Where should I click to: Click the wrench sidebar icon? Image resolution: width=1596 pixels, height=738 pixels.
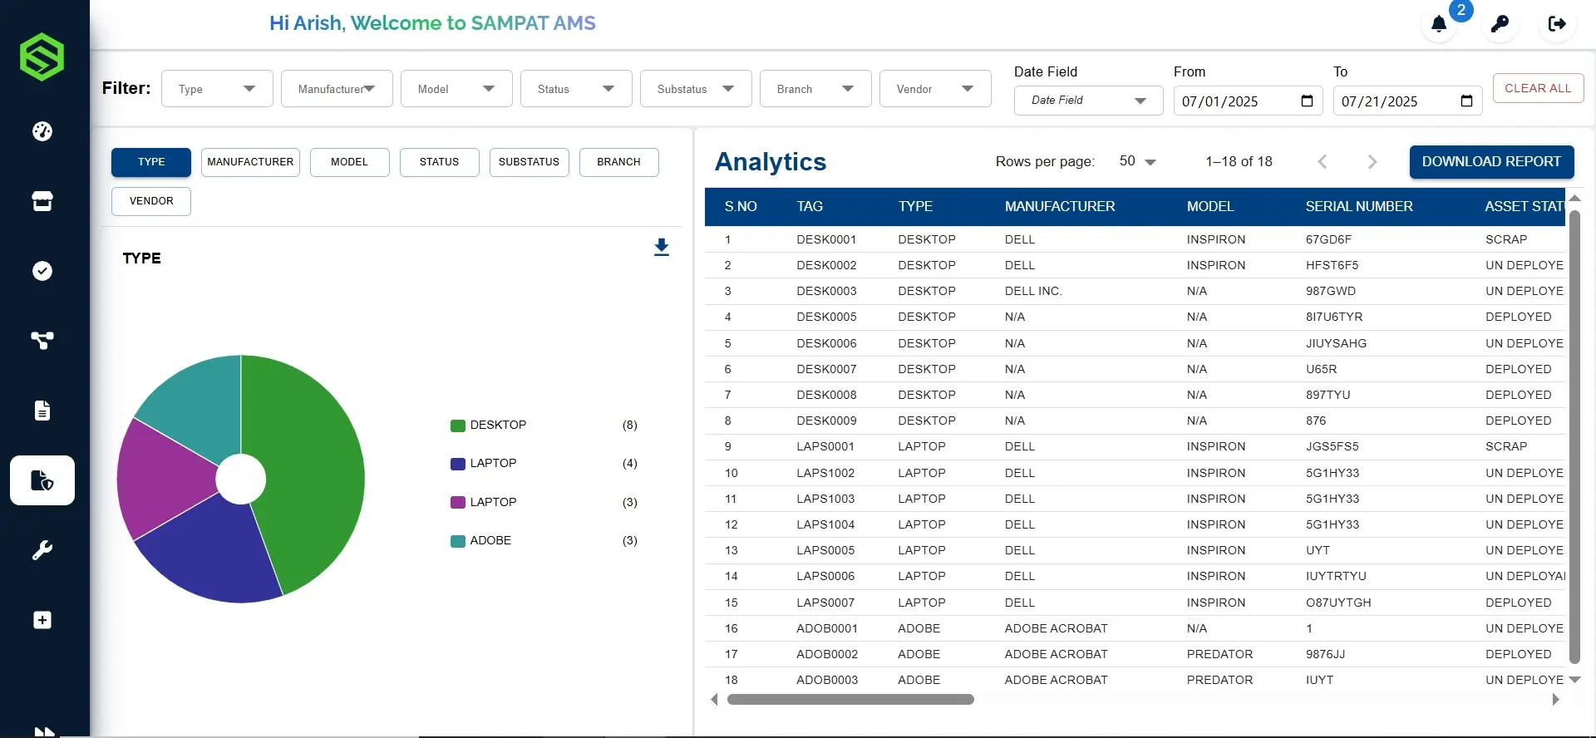pyautogui.click(x=42, y=550)
